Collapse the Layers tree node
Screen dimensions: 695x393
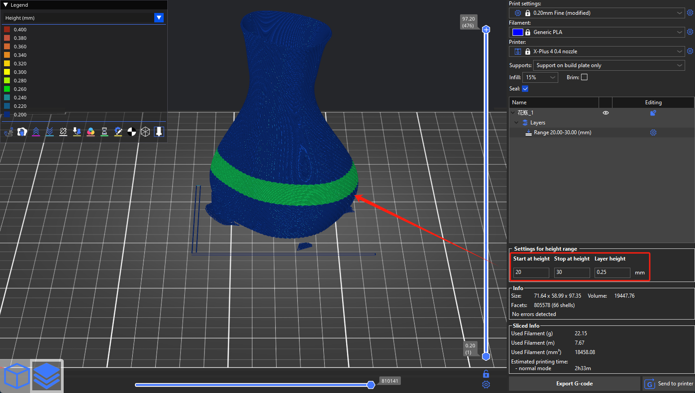(x=516, y=123)
